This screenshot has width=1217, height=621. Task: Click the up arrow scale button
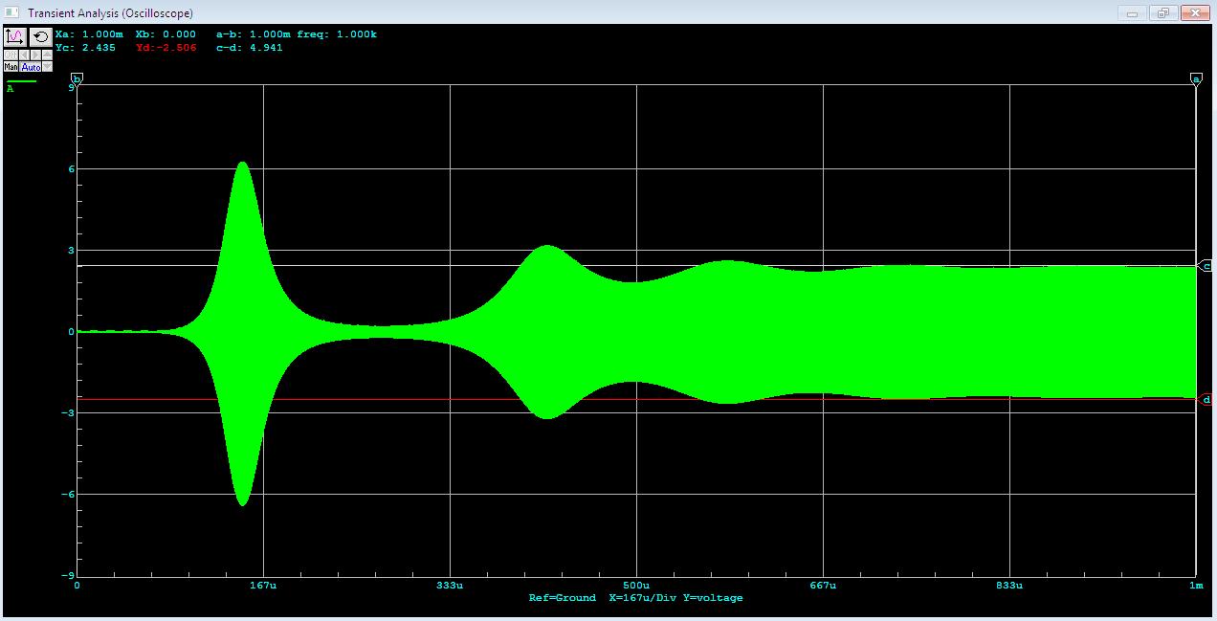(x=48, y=55)
